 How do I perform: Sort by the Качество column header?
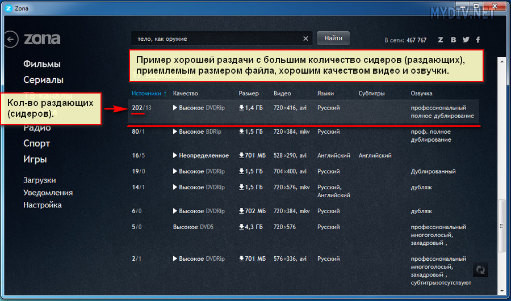(x=186, y=94)
